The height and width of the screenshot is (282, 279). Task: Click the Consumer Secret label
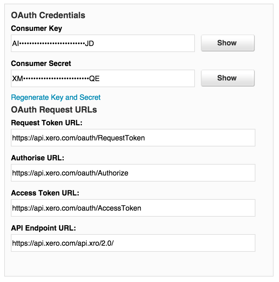41,64
